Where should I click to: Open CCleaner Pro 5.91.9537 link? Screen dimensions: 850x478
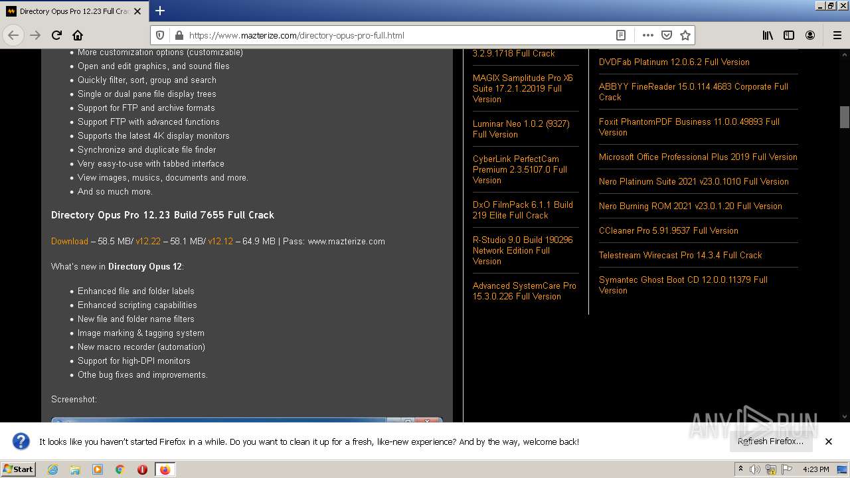(x=669, y=230)
